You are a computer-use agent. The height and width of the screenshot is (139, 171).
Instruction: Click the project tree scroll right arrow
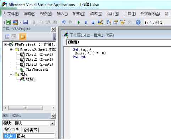tap(53, 108)
